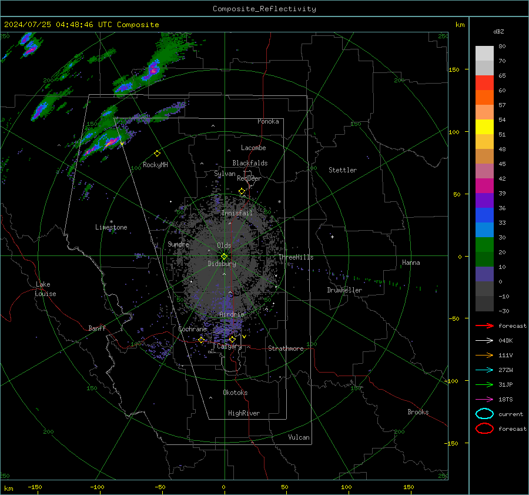Click the Drumheller label
The image size is (529, 495).
tap(344, 290)
